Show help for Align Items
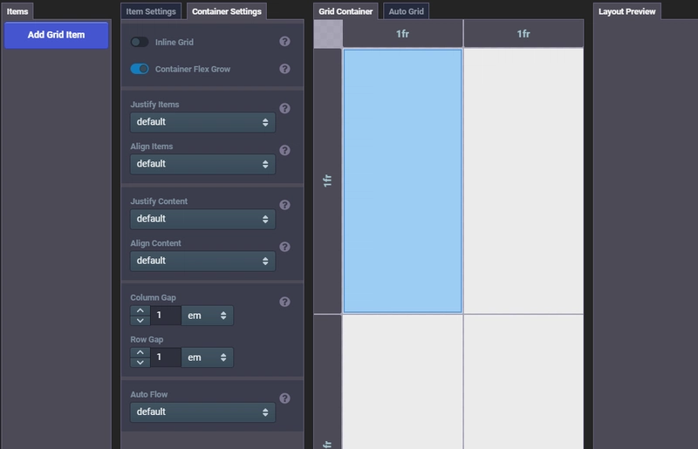The width and height of the screenshot is (698, 449). coord(285,150)
